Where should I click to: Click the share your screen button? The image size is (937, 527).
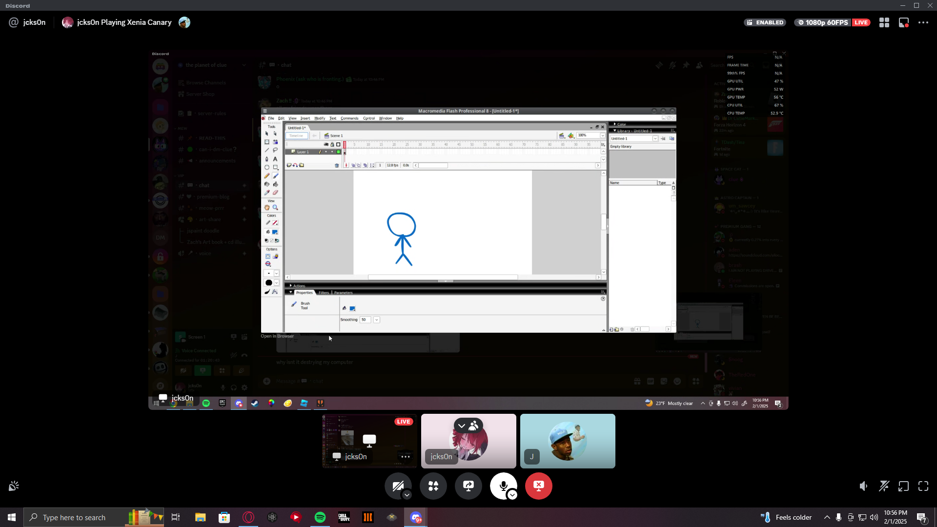point(468,486)
